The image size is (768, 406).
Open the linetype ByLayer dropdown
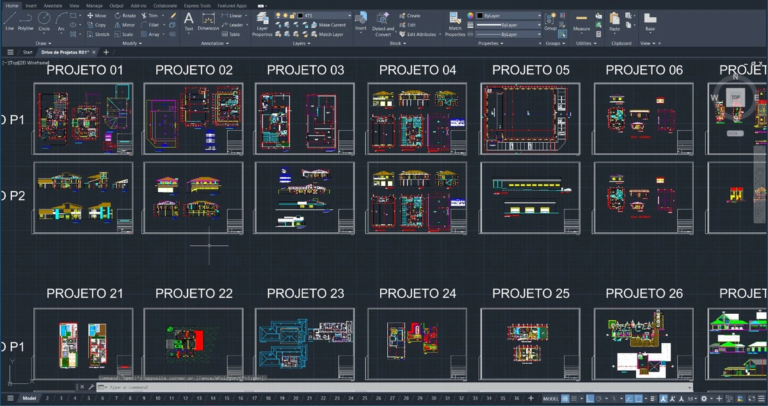tap(509, 35)
